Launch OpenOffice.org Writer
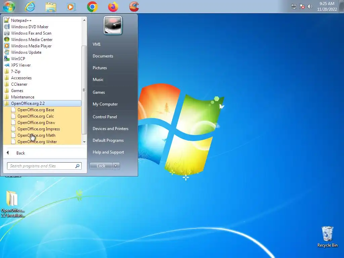Image resolution: width=344 pixels, height=258 pixels. [42, 142]
